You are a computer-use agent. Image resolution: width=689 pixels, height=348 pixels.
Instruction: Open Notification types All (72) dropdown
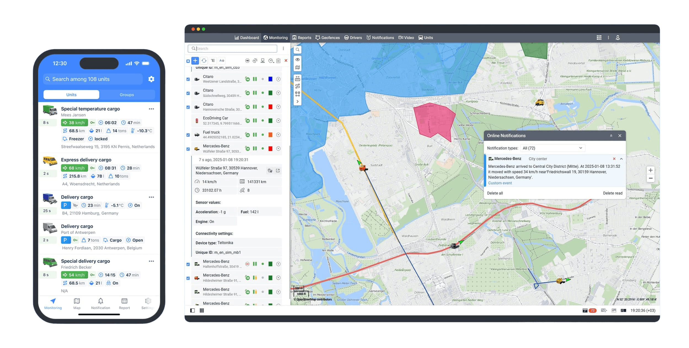(x=552, y=148)
